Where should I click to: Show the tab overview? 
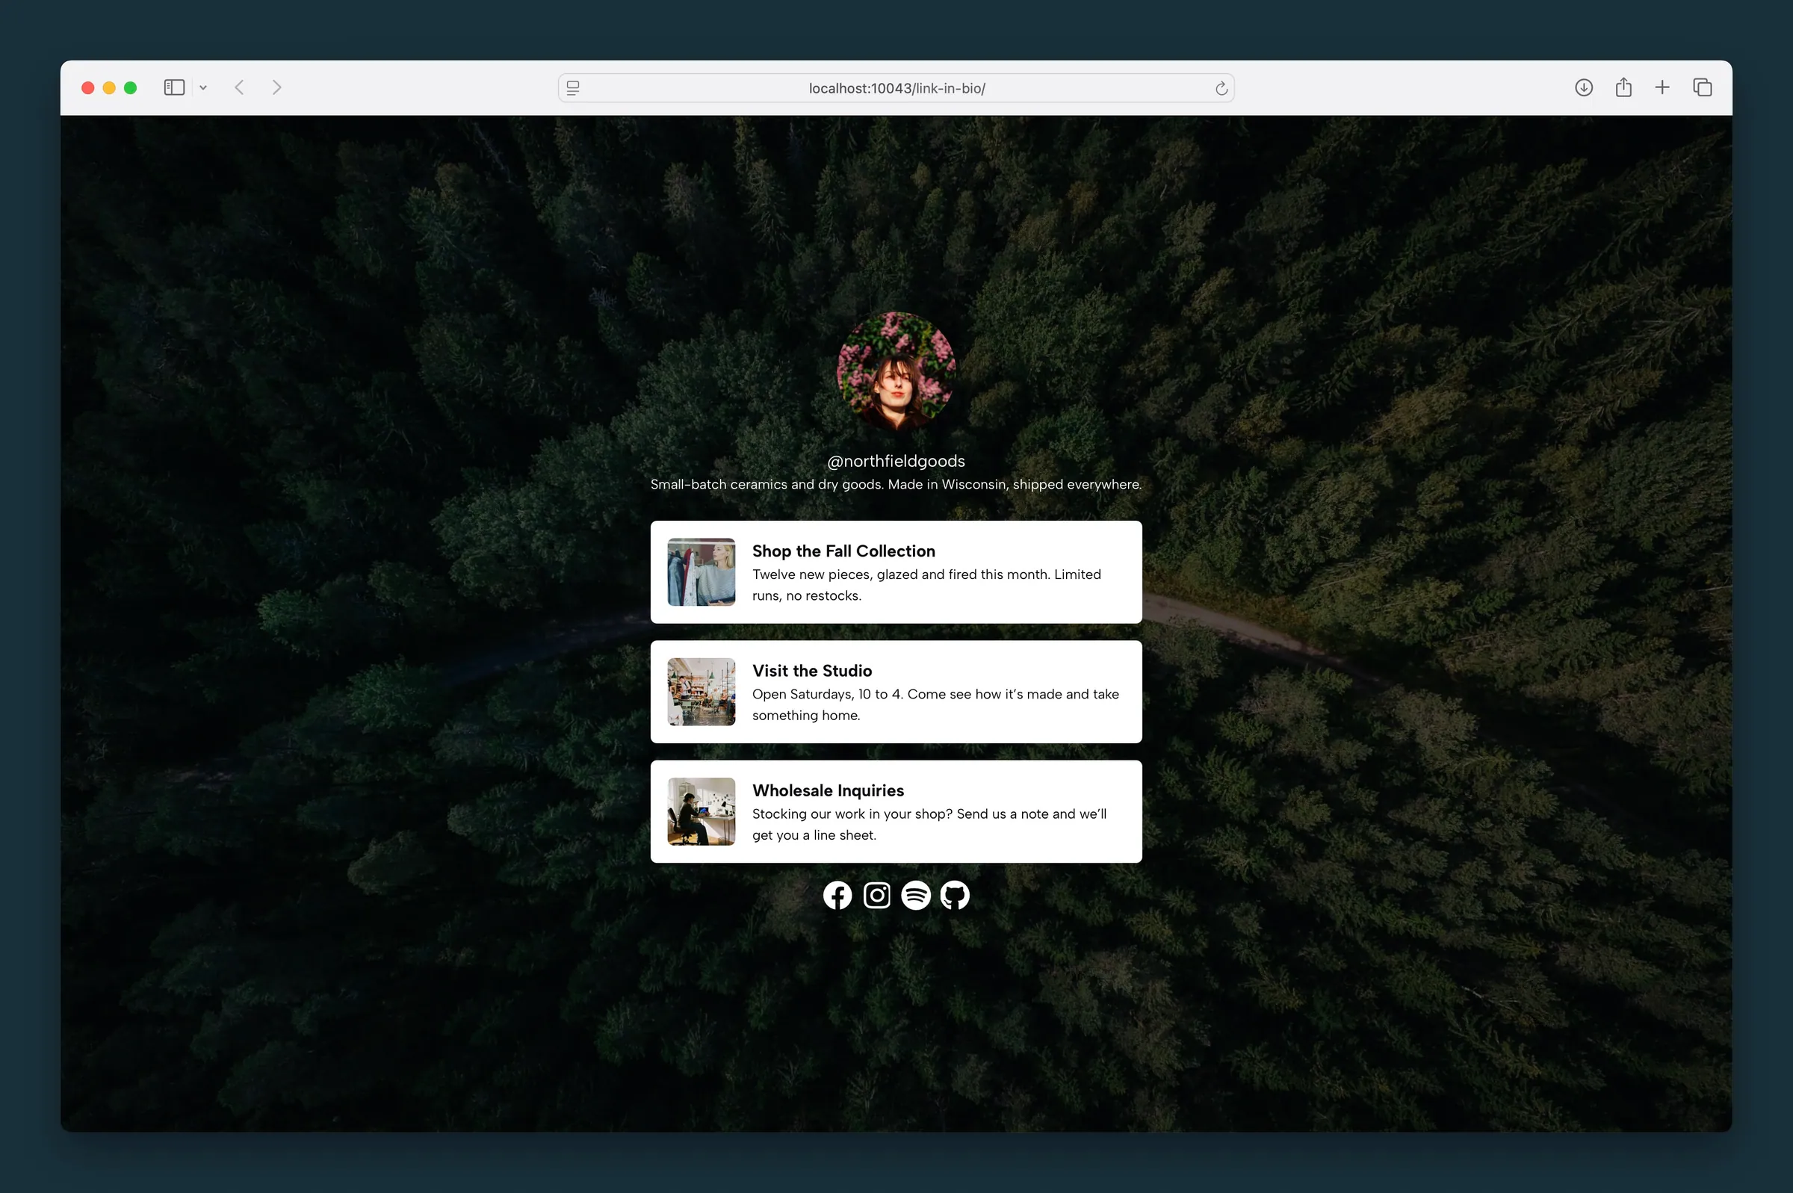(x=1703, y=87)
